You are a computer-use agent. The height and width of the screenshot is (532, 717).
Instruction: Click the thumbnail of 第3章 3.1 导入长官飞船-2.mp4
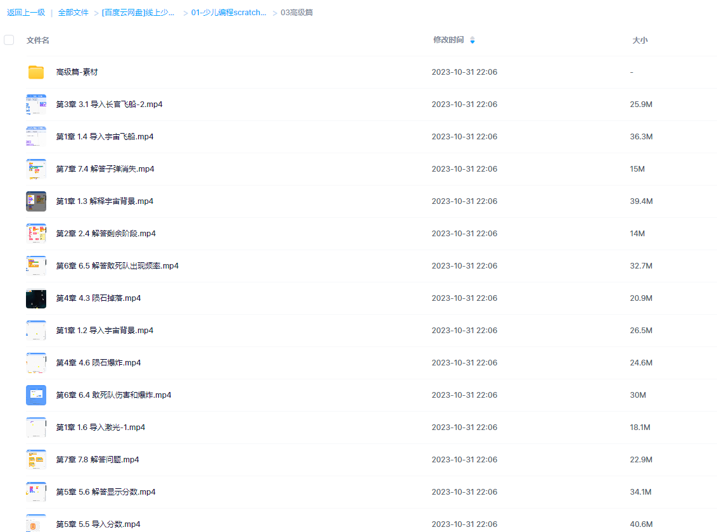[36, 104]
